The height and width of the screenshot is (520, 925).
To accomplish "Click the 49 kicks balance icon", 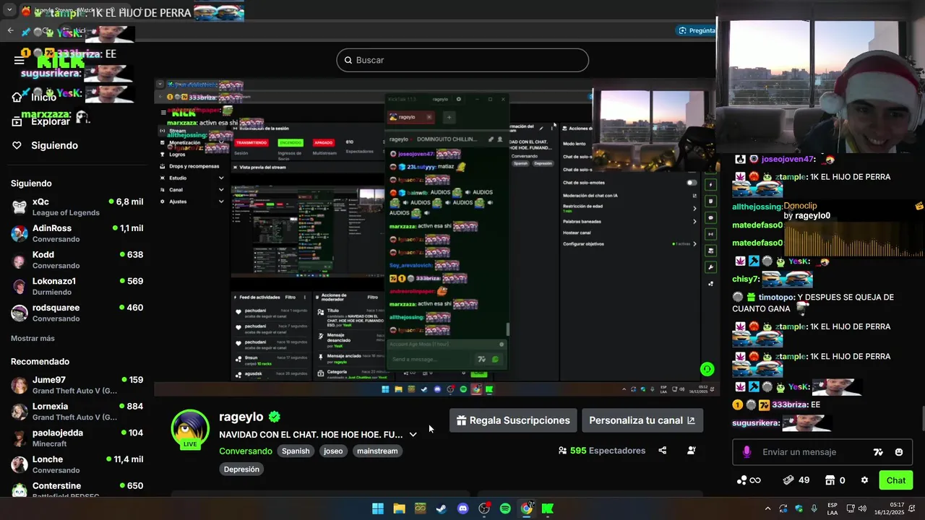I will 789,480.
